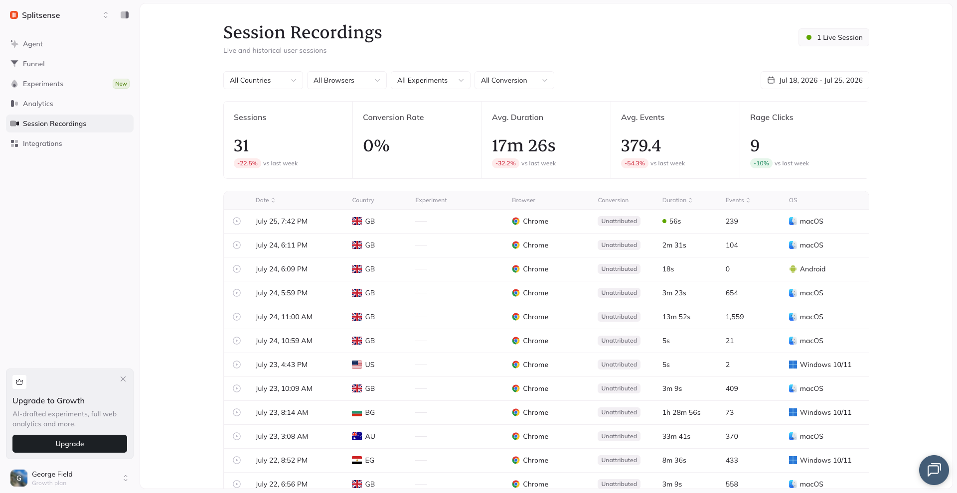Click macOS icon in July 25, 7:42 PM row
This screenshot has height=493, width=957.
tap(793, 221)
